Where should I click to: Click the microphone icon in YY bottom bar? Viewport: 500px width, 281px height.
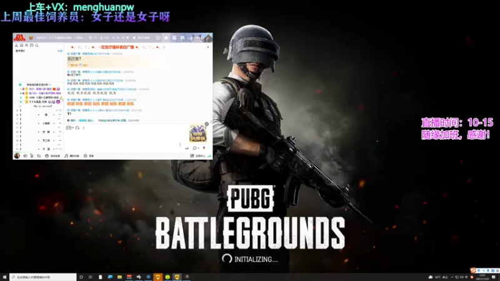tap(32, 155)
